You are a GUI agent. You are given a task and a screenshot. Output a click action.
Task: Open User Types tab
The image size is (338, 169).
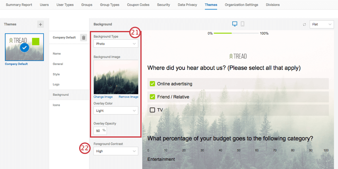coord(65,5)
